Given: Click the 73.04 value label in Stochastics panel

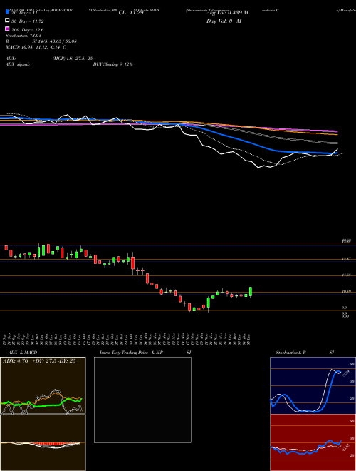Looking at the screenshot, I should [345, 375].
